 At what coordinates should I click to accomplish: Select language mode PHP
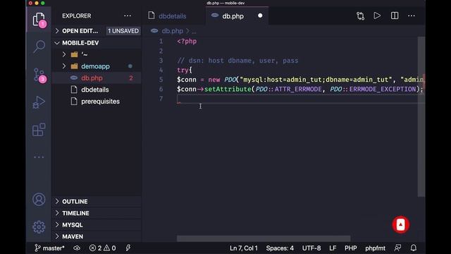[x=351, y=248]
